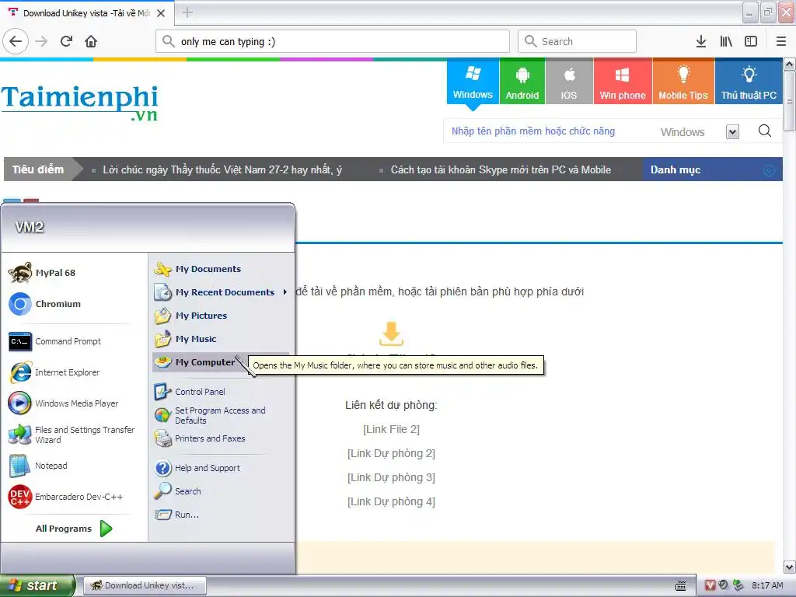Open the Link File 2 mirror

point(391,429)
